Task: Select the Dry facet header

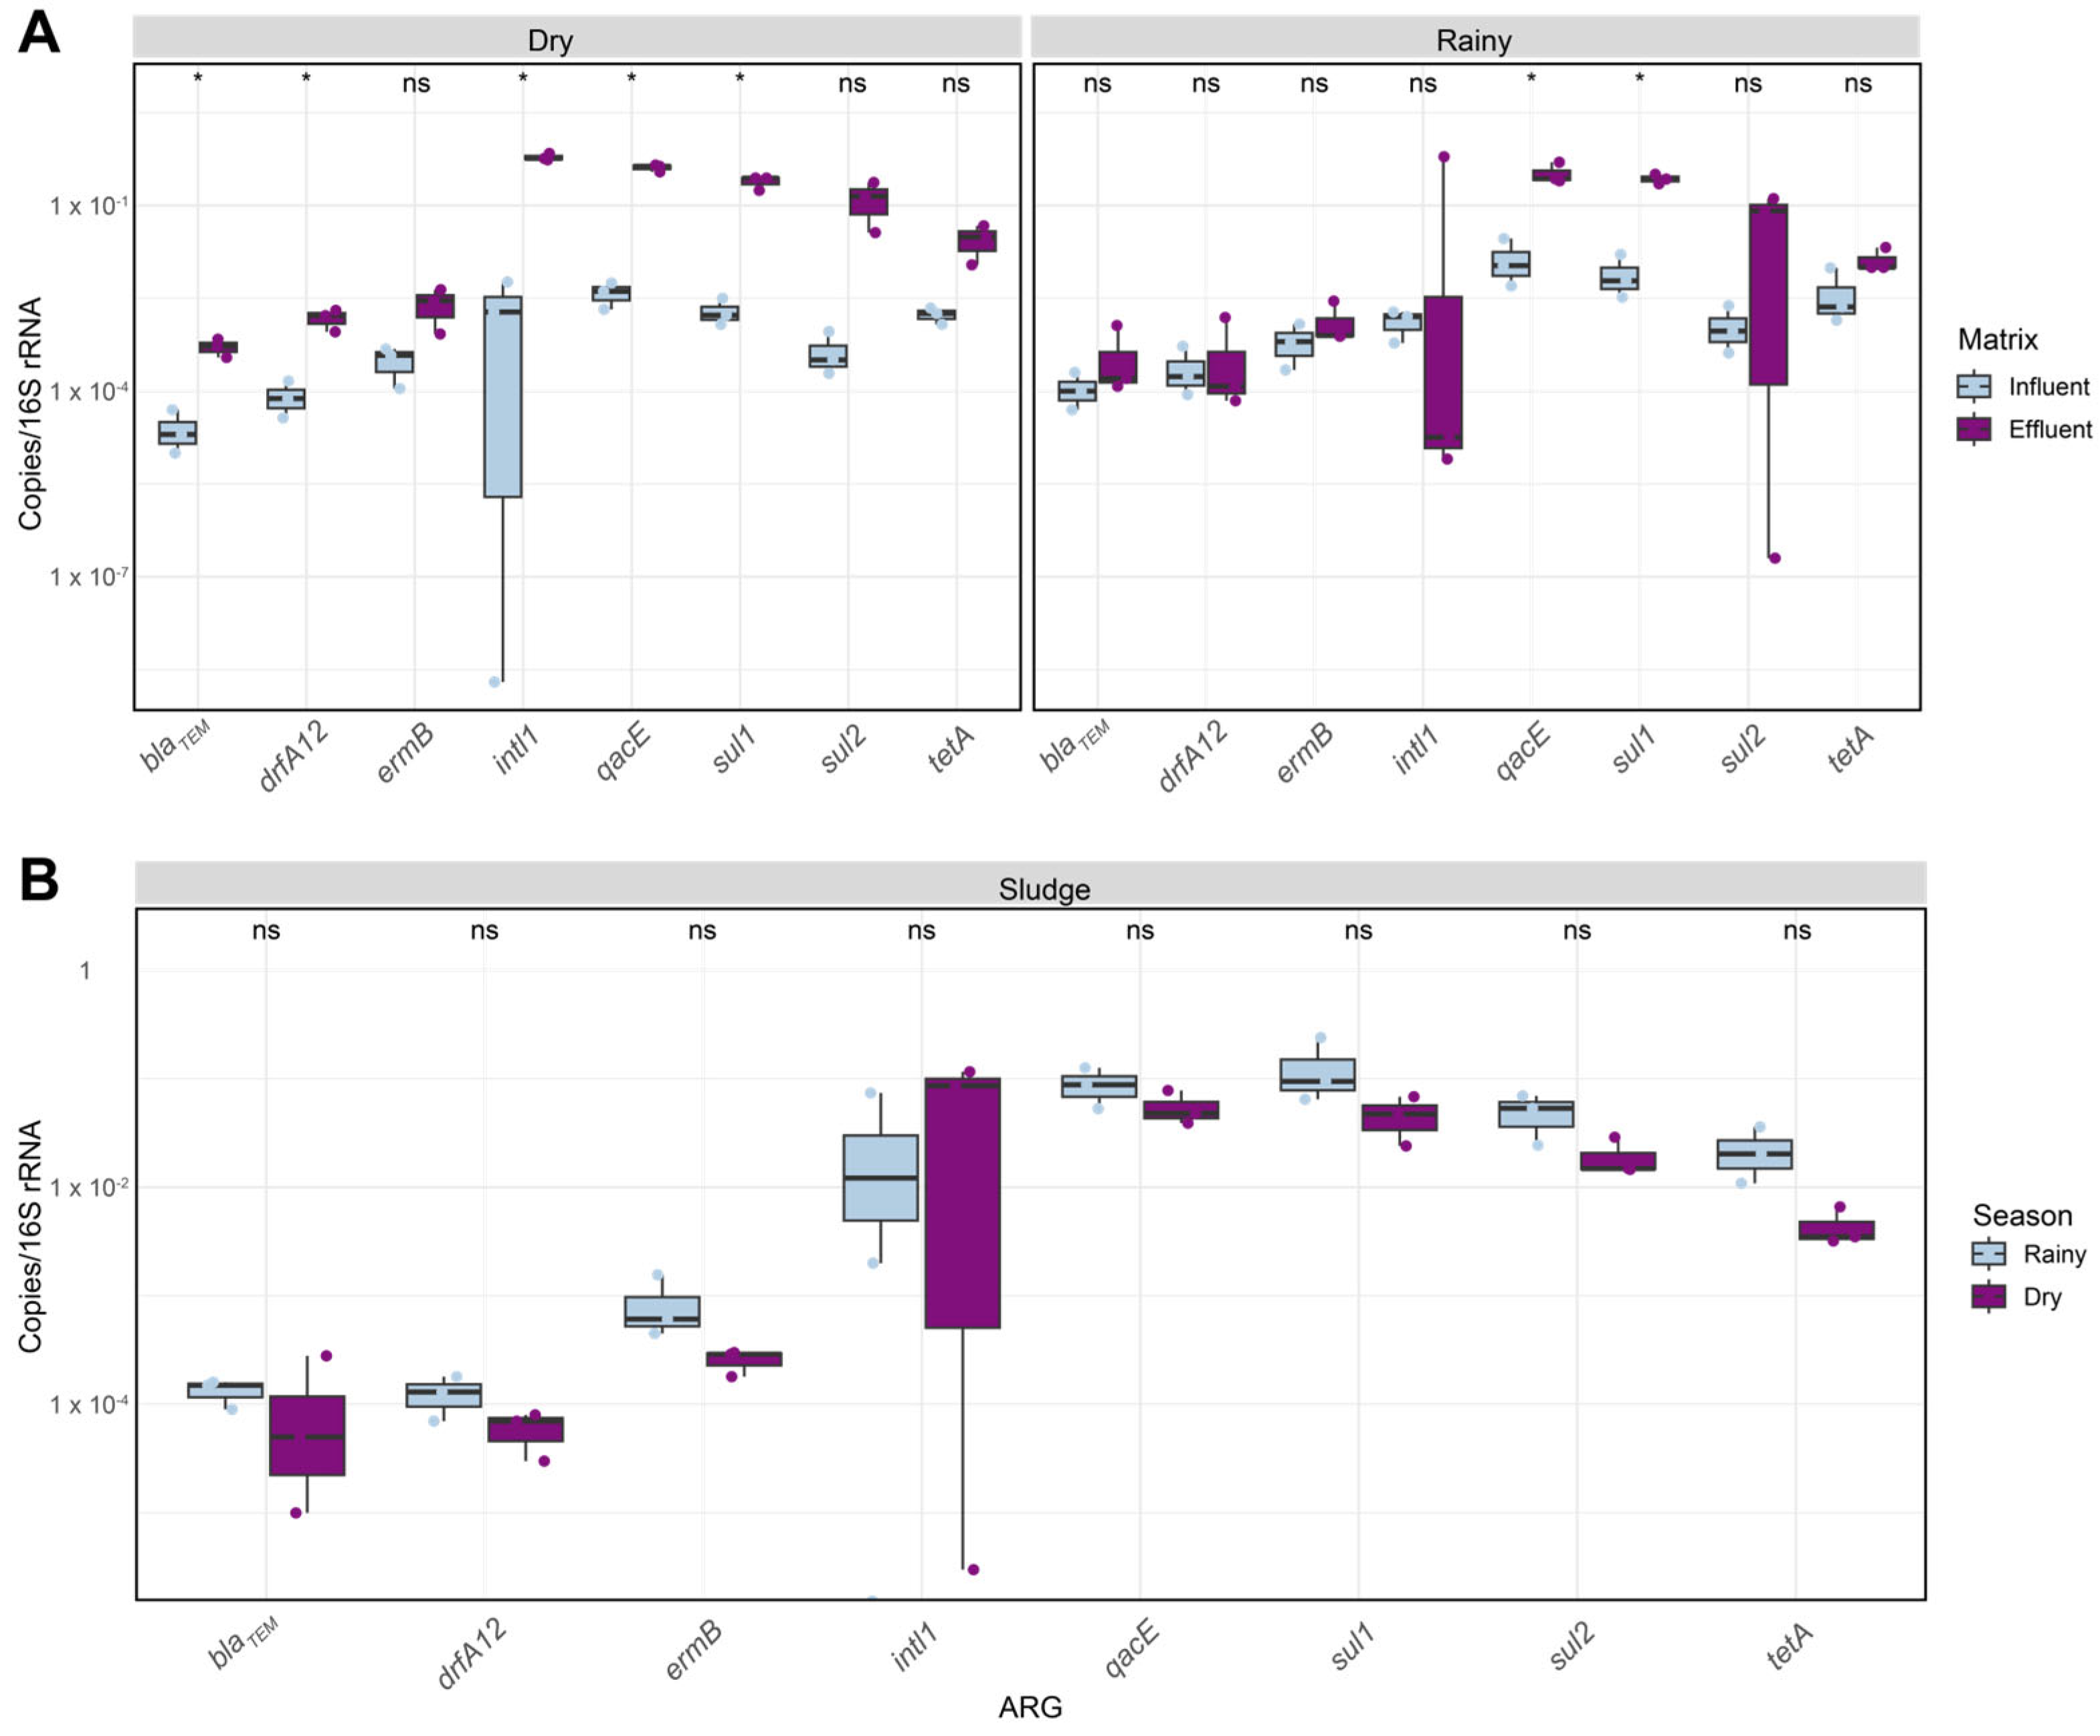Action: [x=577, y=38]
